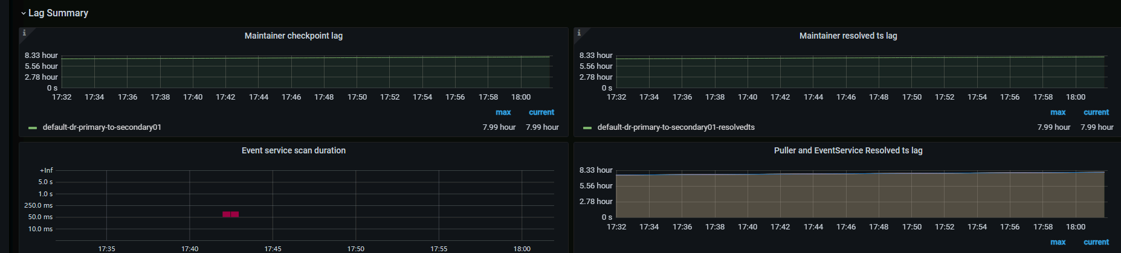Toggle series default-dr-primary-to-secondary01 in legend
Image resolution: width=1121 pixels, height=253 pixels.
[x=102, y=127]
